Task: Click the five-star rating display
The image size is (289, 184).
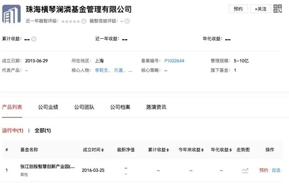Action: tap(70, 21)
